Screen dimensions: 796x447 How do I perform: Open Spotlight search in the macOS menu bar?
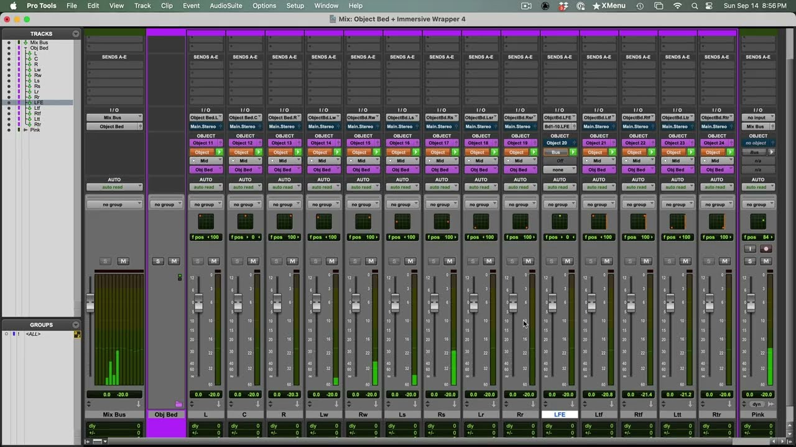click(x=695, y=6)
